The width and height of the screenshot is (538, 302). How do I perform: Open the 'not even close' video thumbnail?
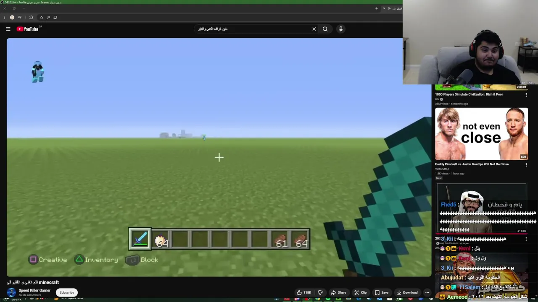pos(481,133)
